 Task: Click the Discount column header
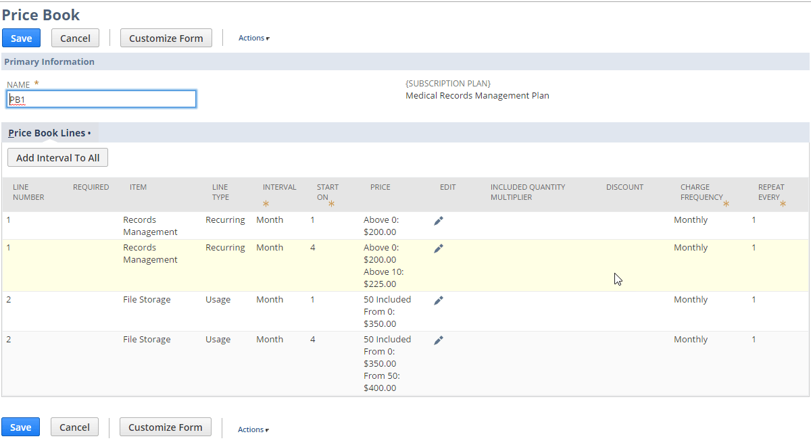point(624,187)
